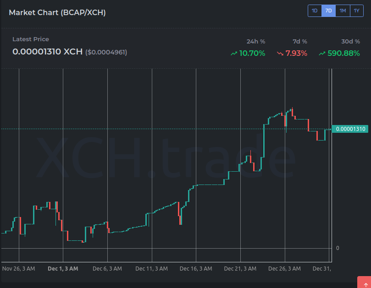Click the 0.00001310 XCH price text

point(48,52)
